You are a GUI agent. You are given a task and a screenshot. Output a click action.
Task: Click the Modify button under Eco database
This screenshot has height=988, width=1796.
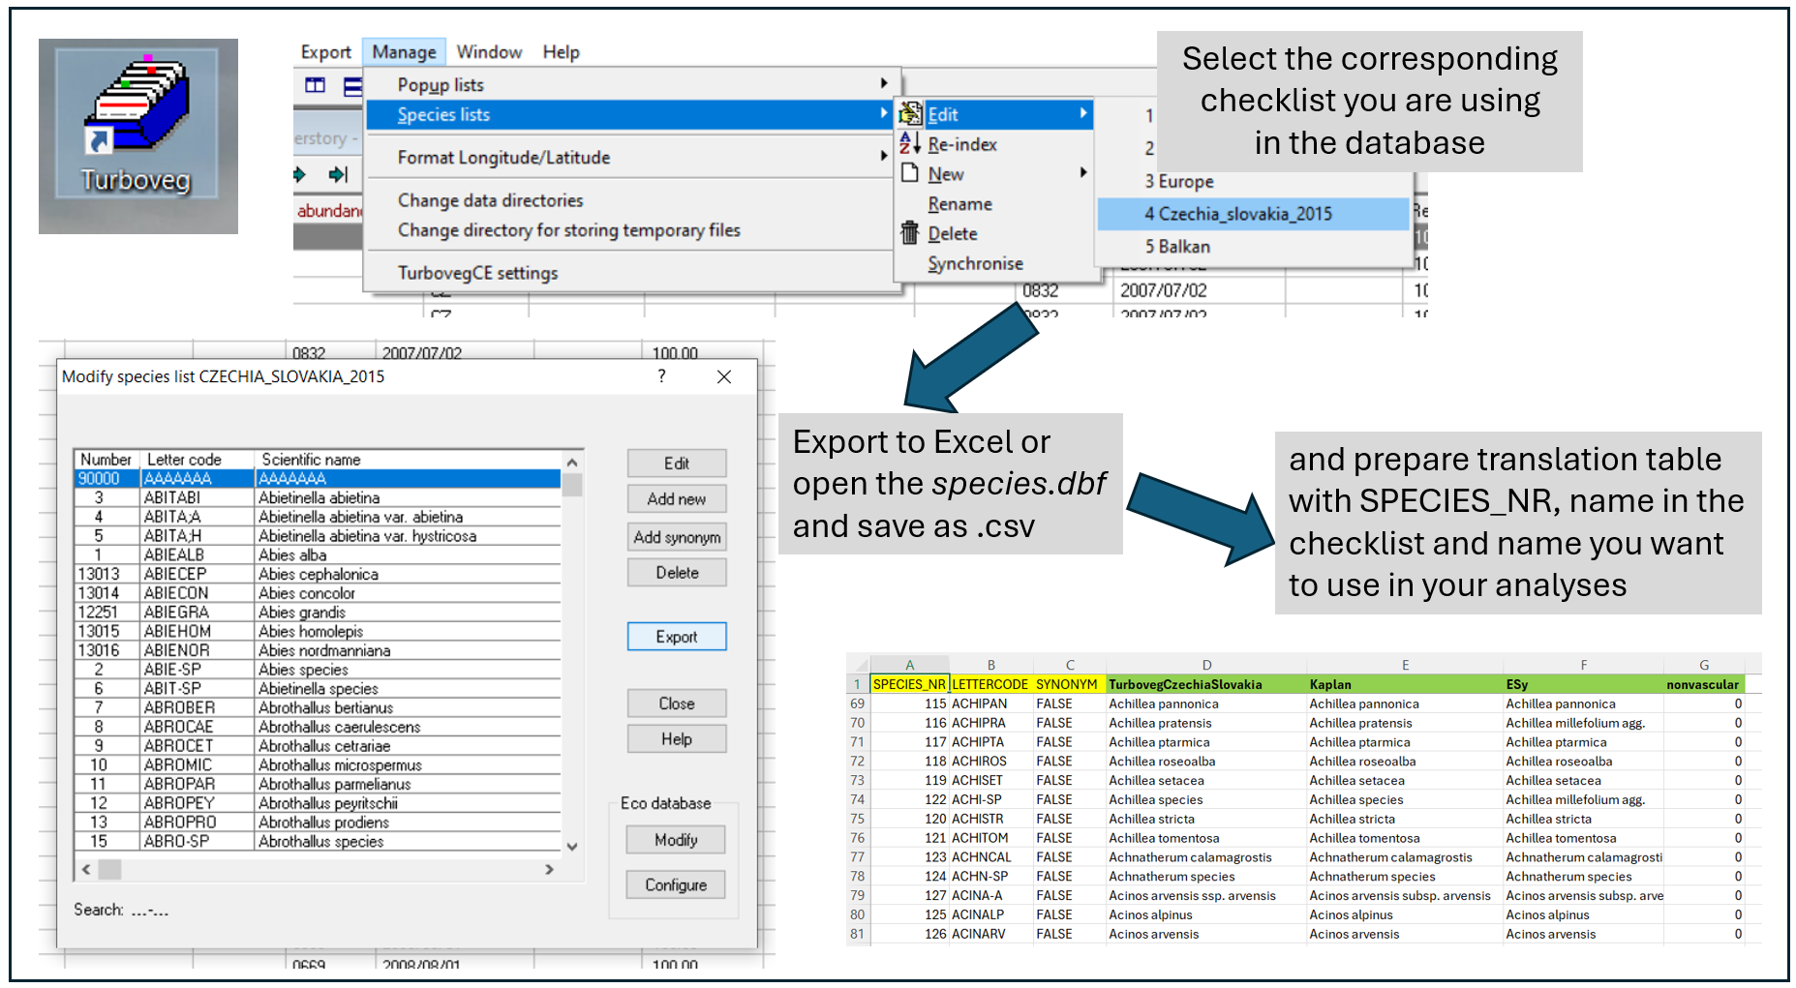(x=676, y=840)
